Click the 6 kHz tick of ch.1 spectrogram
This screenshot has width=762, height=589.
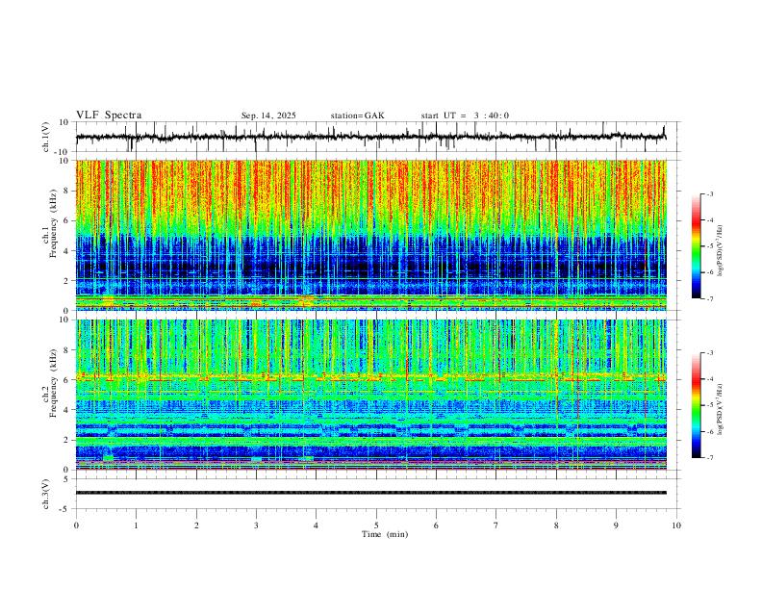pyautogui.click(x=67, y=220)
